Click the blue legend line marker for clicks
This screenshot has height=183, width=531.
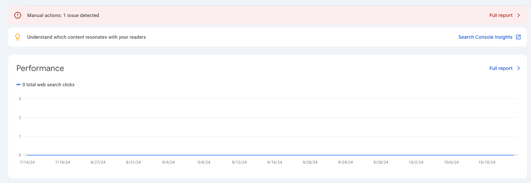(18, 85)
